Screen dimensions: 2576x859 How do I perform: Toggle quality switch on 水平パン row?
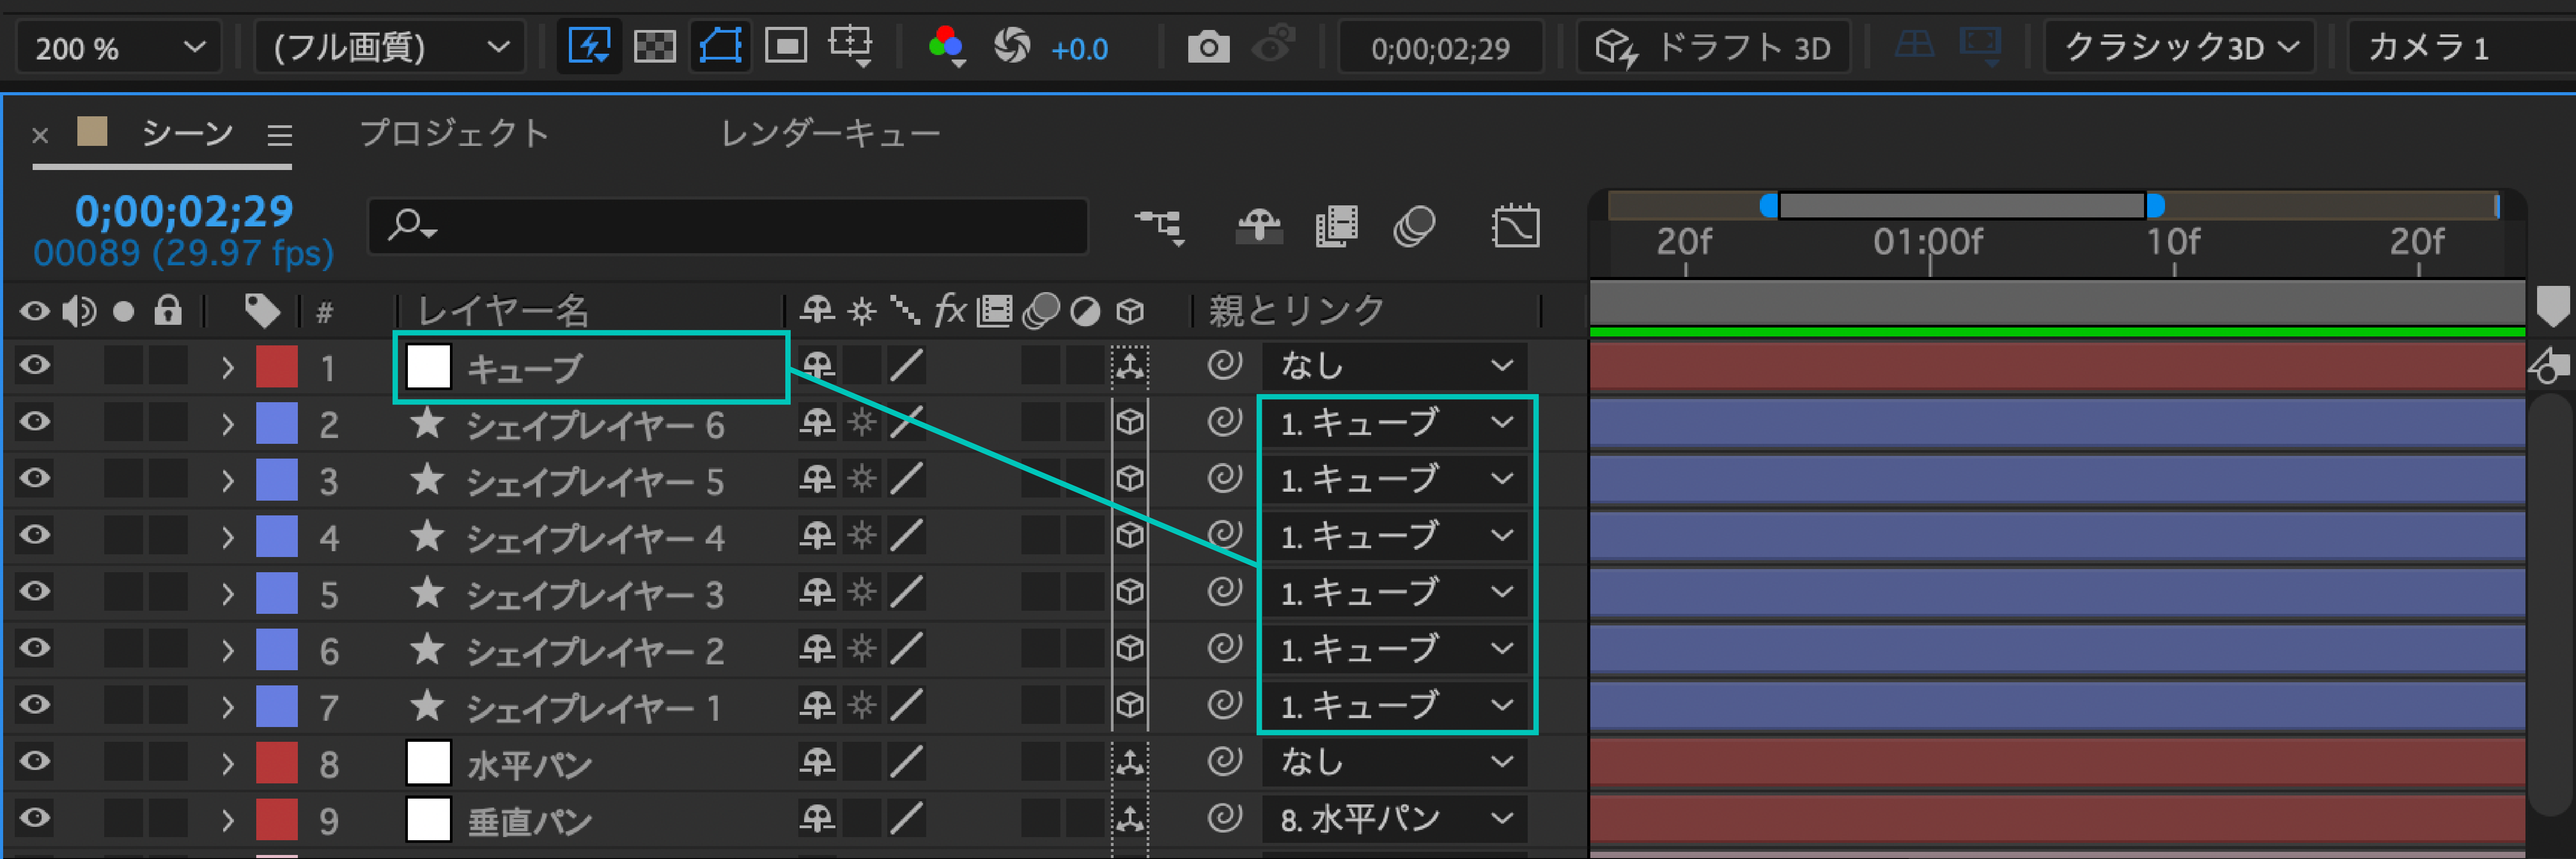(906, 763)
